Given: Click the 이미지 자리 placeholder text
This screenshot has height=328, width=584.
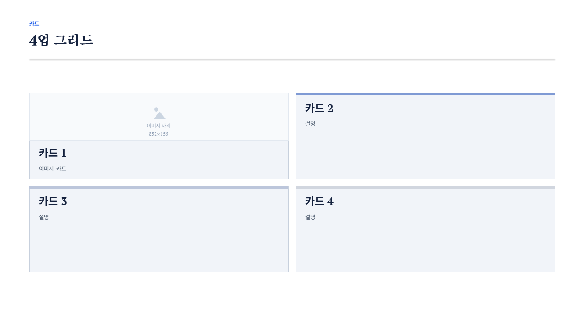Looking at the screenshot, I should coord(159,126).
